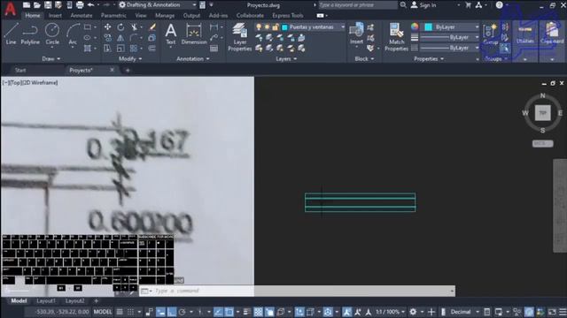567x318 pixels.
Task: Click the Undo arrow icon
Action: click(x=90, y=5)
